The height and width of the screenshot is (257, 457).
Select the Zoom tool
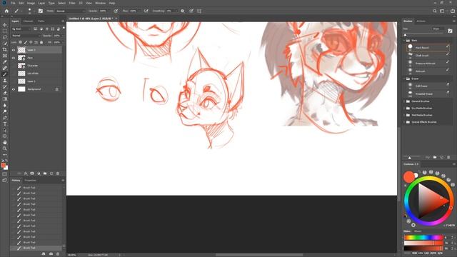tap(5, 148)
